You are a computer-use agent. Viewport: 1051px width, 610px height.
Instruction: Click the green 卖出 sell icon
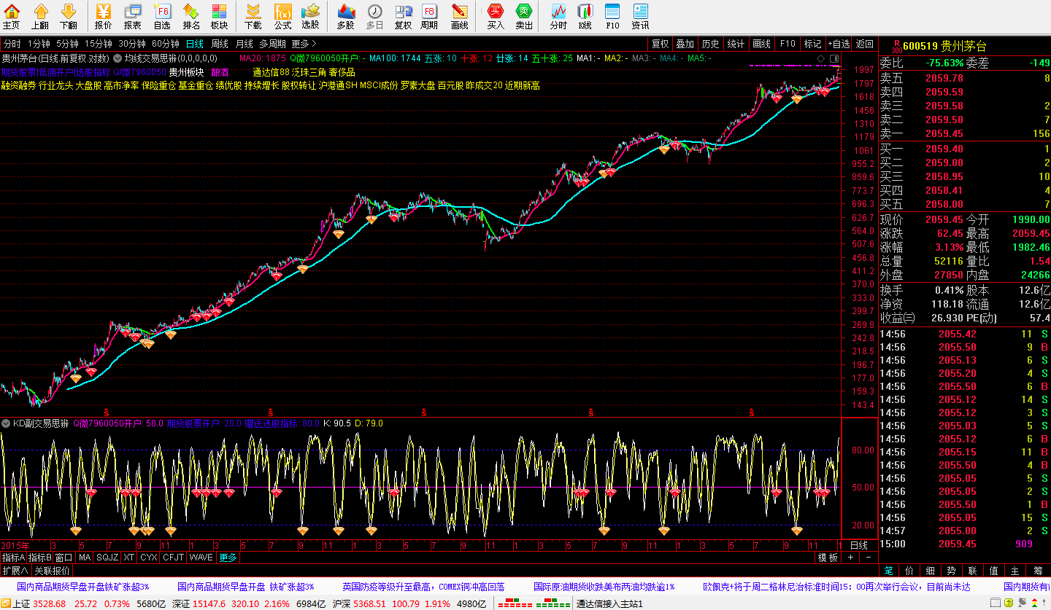coord(524,16)
